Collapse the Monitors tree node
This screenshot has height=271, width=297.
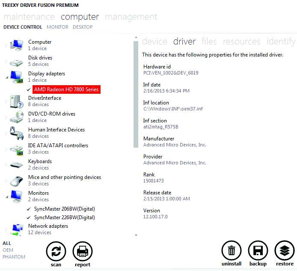click(7, 197)
